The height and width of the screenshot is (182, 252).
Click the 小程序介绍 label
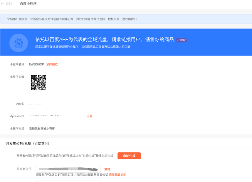(17, 129)
